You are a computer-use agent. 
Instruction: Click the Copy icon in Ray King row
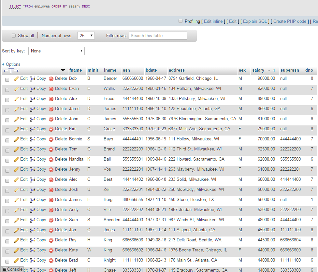click(33, 240)
